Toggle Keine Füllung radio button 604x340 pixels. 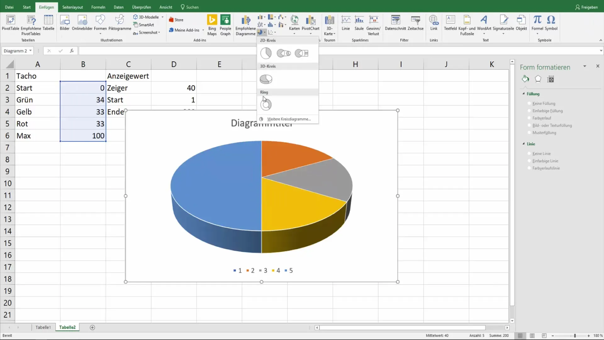point(529,103)
